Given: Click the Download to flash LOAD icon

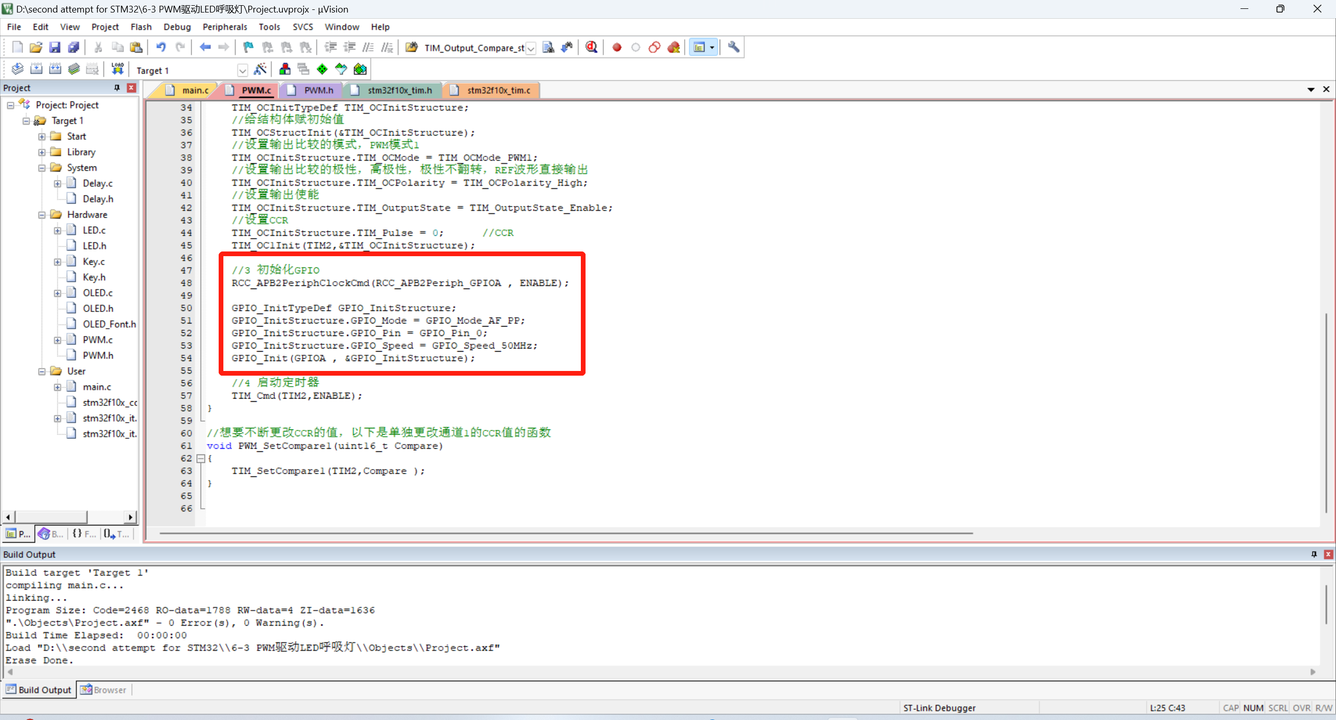Looking at the screenshot, I should click(117, 69).
